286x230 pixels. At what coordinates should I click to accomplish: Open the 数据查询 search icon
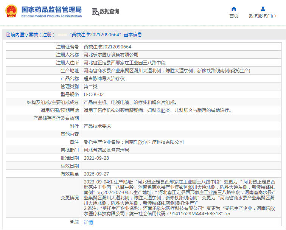coord(95,12)
